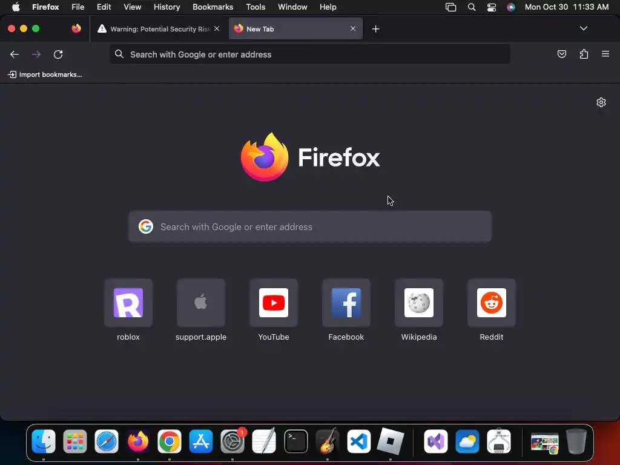This screenshot has width=620, height=465.
Task: Click the Firefox icon in the dock
Action: click(x=138, y=441)
